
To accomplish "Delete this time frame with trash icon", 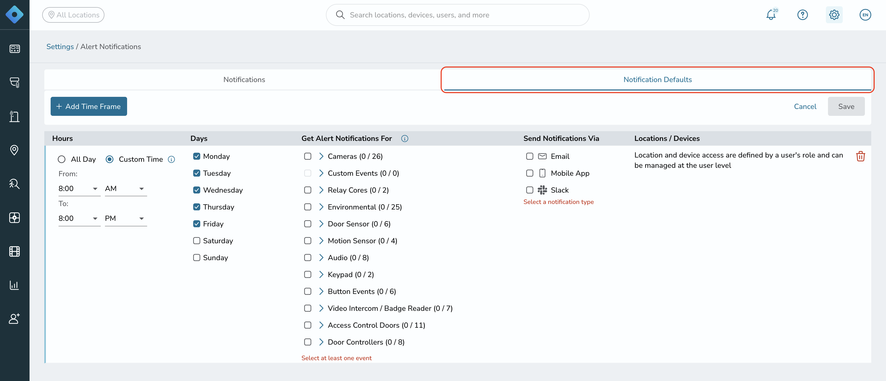I will (860, 156).
